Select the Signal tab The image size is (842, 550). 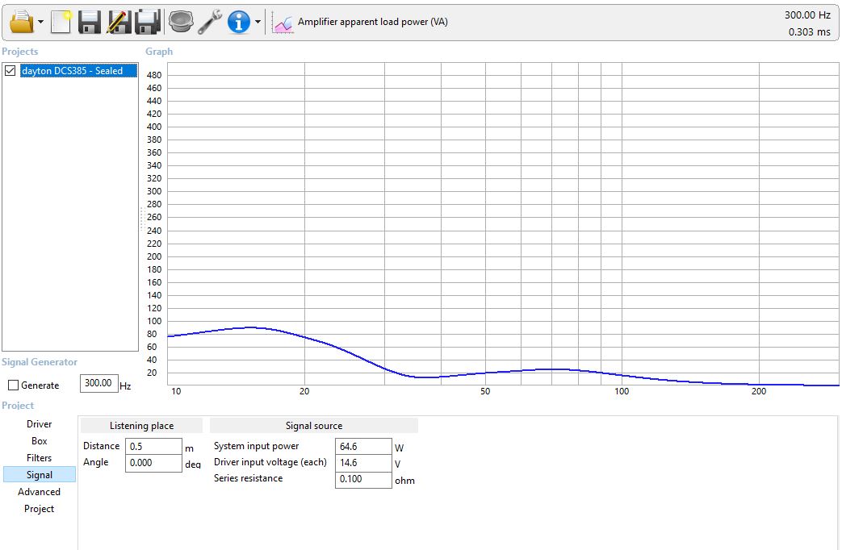point(40,475)
